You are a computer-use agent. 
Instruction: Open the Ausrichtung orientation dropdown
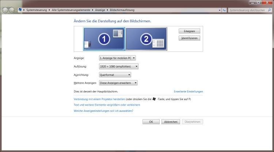[x=115, y=75]
